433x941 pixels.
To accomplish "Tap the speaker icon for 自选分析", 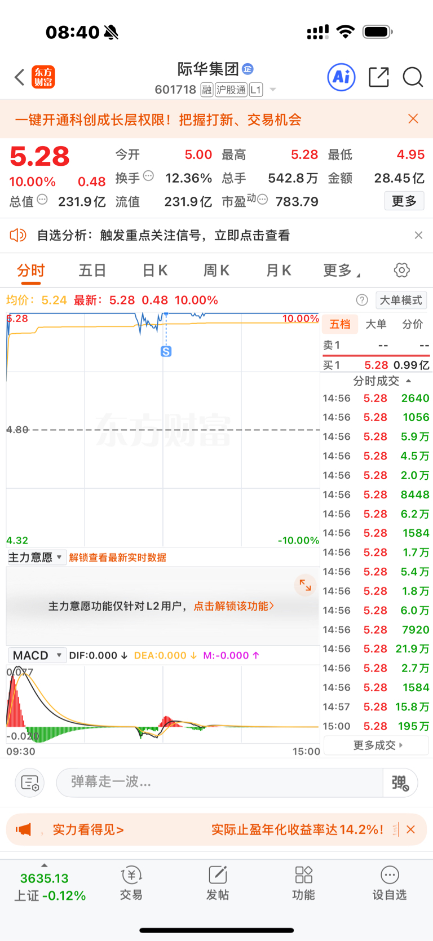I will pyautogui.click(x=18, y=235).
